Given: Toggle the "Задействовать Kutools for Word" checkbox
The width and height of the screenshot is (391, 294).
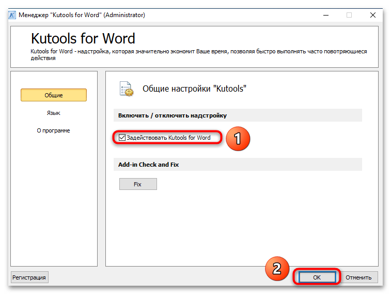Looking at the screenshot, I should click(122, 137).
